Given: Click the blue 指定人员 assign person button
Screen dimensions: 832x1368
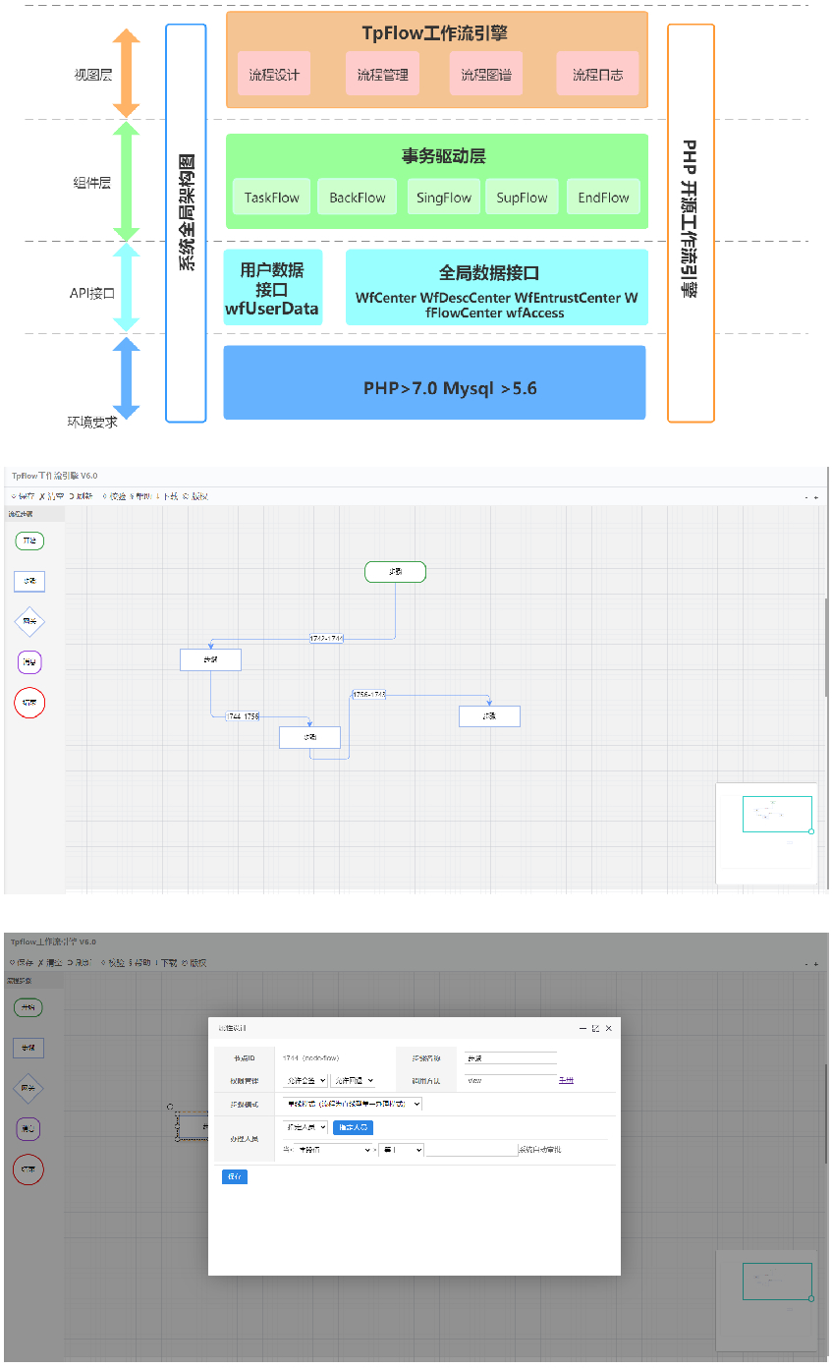Looking at the screenshot, I should coord(355,1128).
